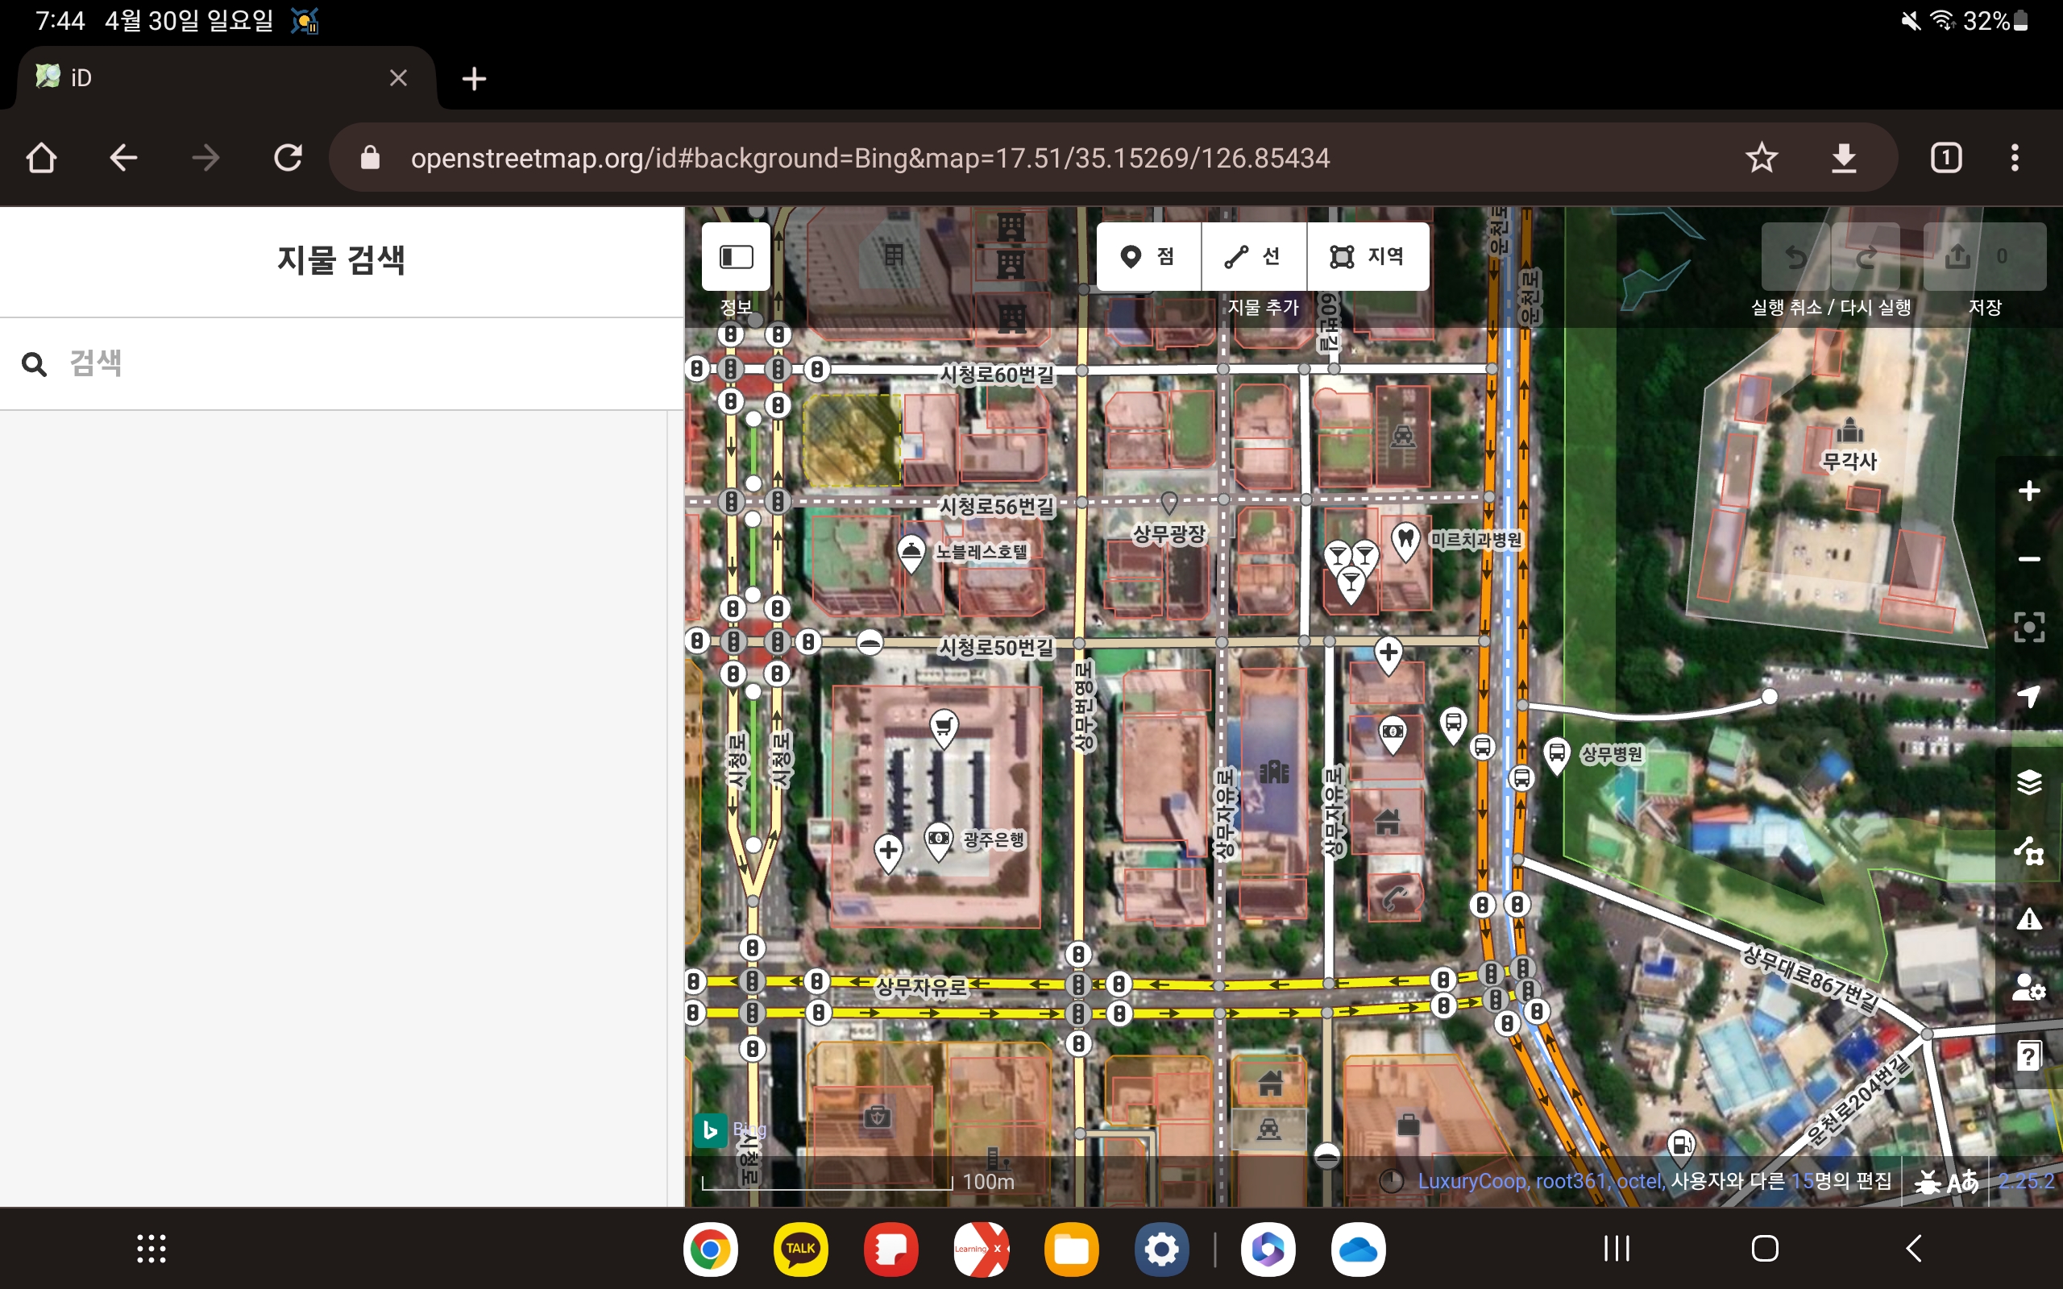The image size is (2063, 1289).
Task: Open the issues warning triangle panel
Action: [x=2029, y=919]
